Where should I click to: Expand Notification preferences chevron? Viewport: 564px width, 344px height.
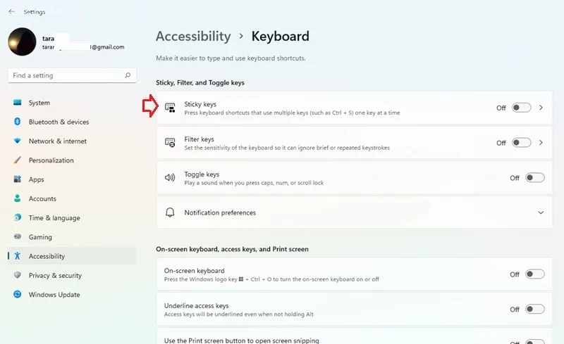click(x=541, y=212)
